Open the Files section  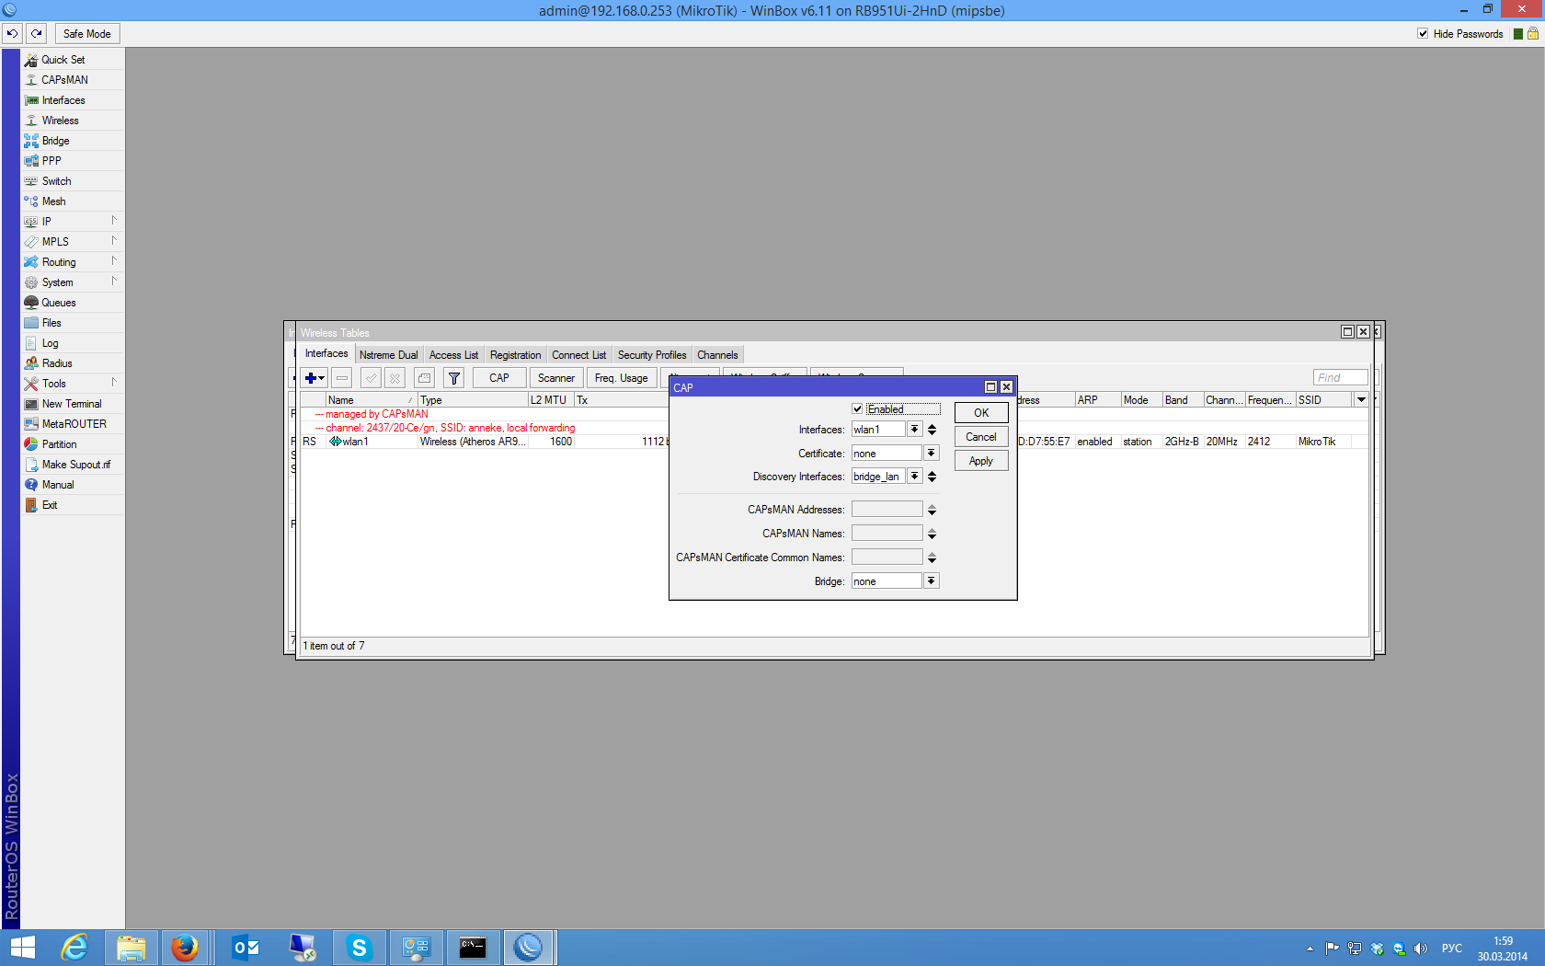51,323
